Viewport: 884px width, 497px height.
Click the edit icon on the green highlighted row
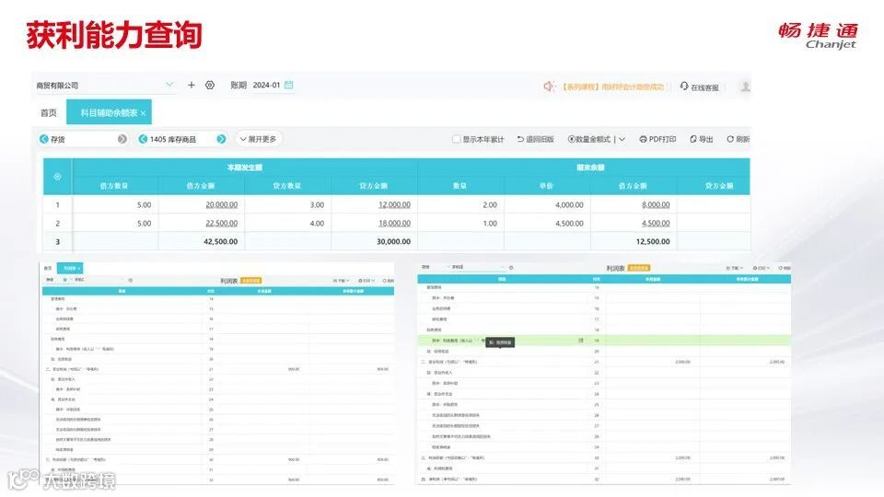580,341
